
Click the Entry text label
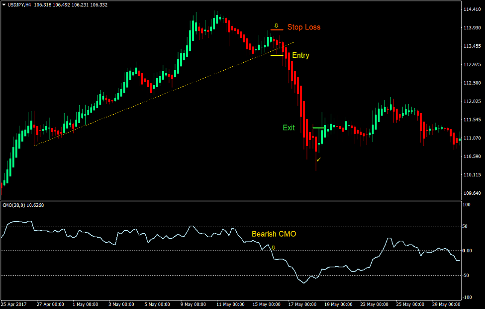point(300,55)
